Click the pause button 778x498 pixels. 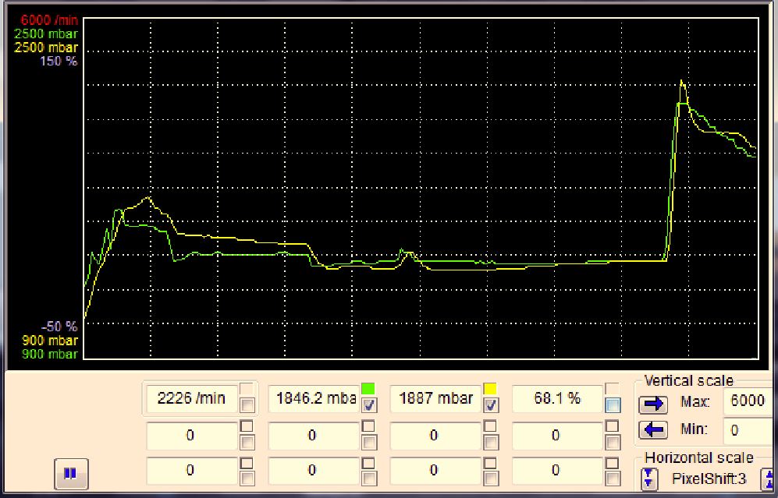(71, 473)
